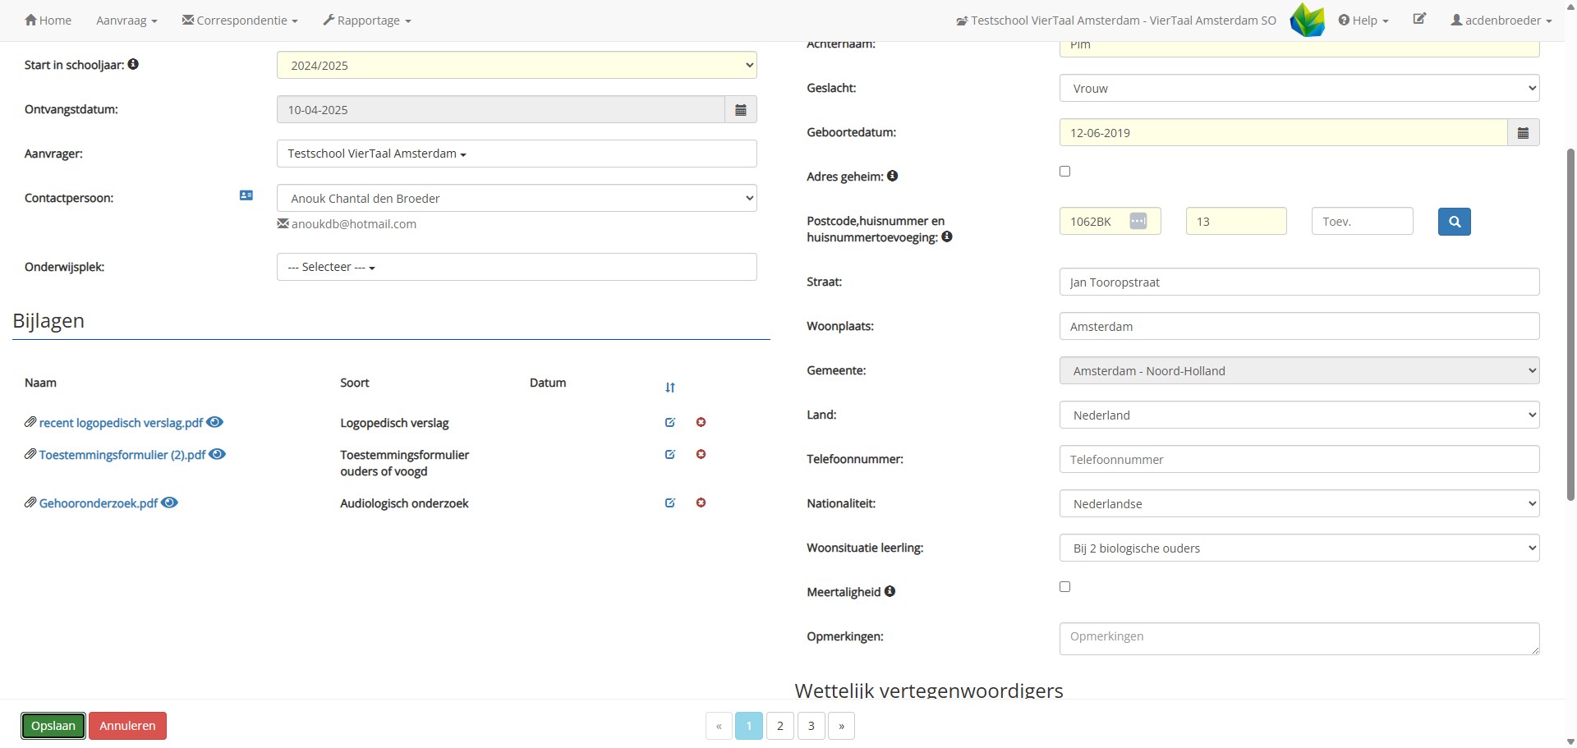The height and width of the screenshot is (748, 1577).
Task: Go to page 3 in pagination
Action: click(811, 726)
